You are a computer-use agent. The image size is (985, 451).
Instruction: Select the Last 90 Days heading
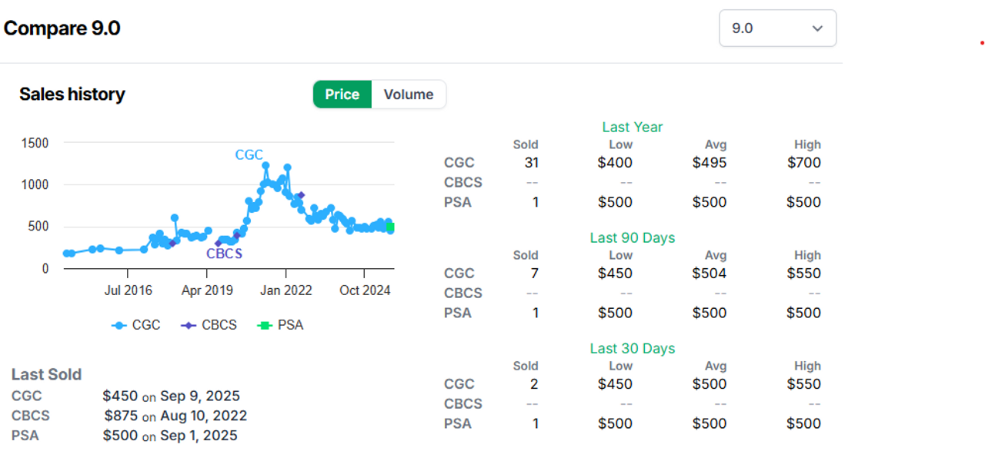coord(633,238)
